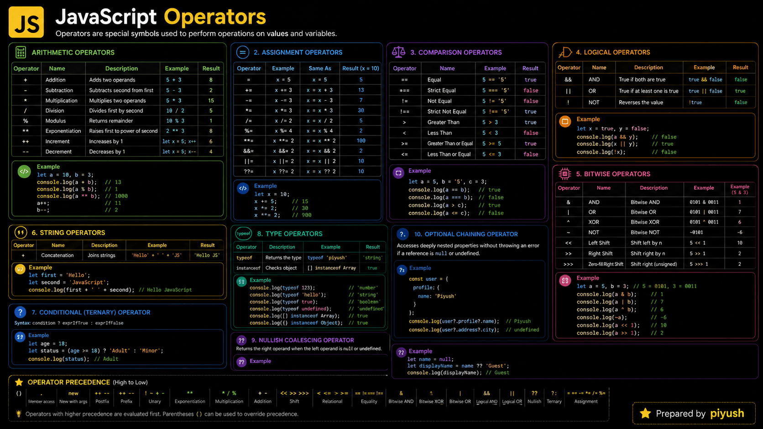Click 'Concatenation' in String table
763x429 pixels.
57,255
